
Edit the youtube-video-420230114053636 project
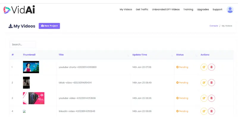point(204,98)
